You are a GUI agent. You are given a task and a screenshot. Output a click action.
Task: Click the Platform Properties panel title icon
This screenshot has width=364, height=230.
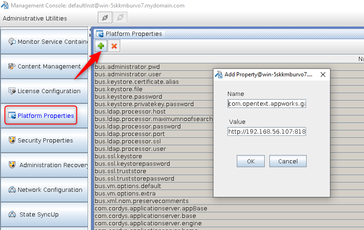[x=100, y=34]
